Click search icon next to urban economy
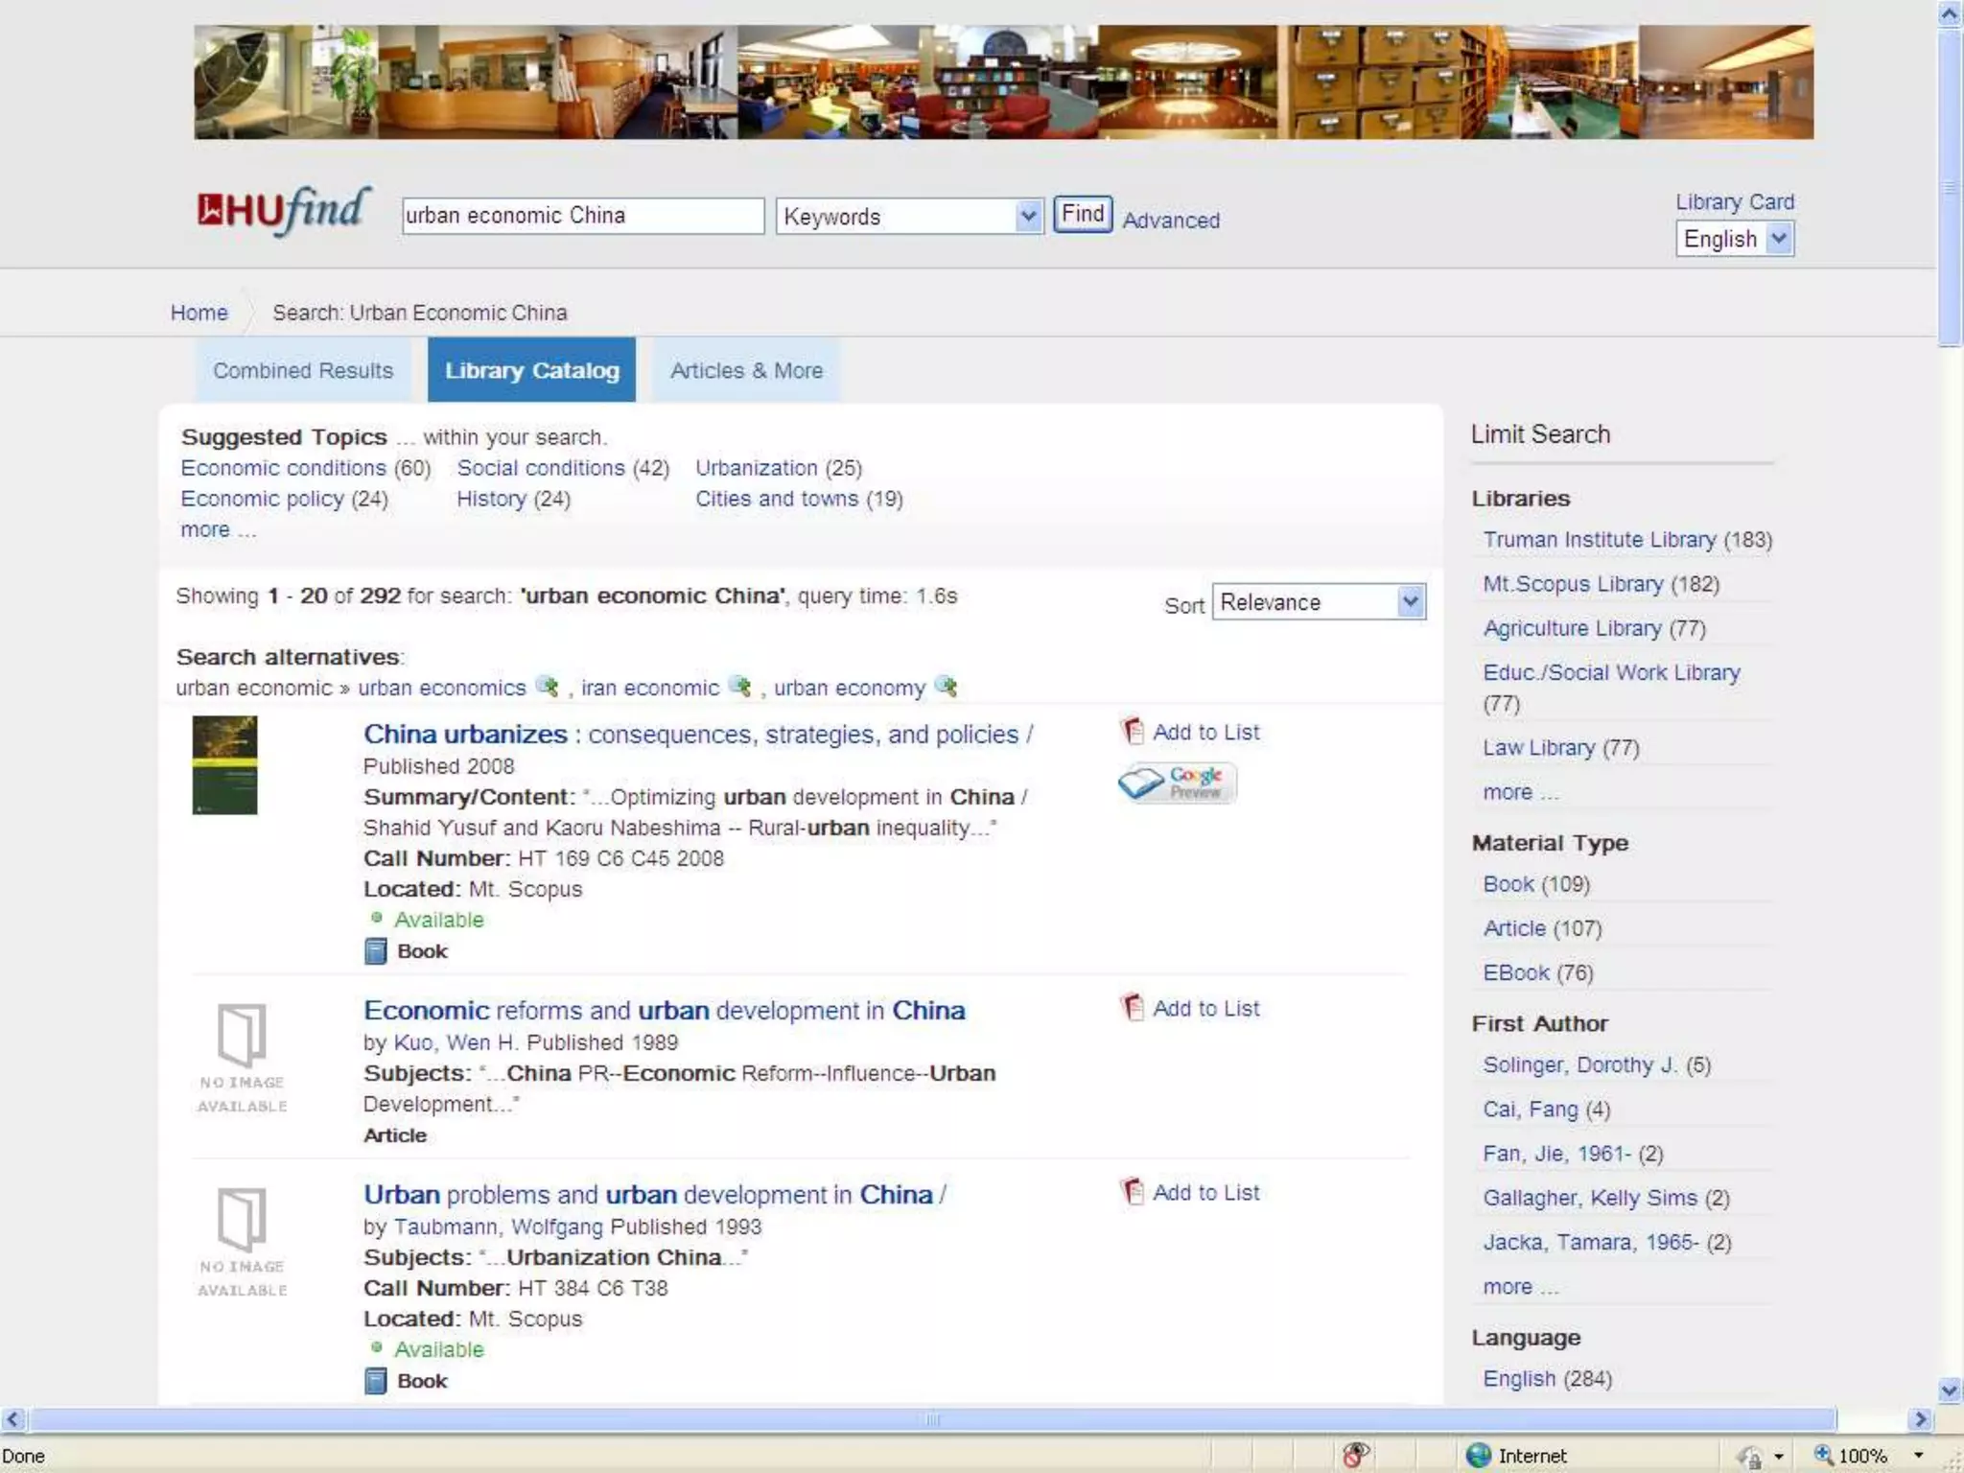 pyautogui.click(x=946, y=687)
